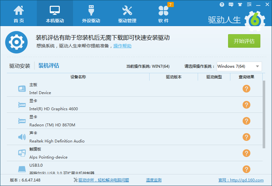272x186 pixels.
Task: Switch to the 首页 home tab
Action: point(18,14)
